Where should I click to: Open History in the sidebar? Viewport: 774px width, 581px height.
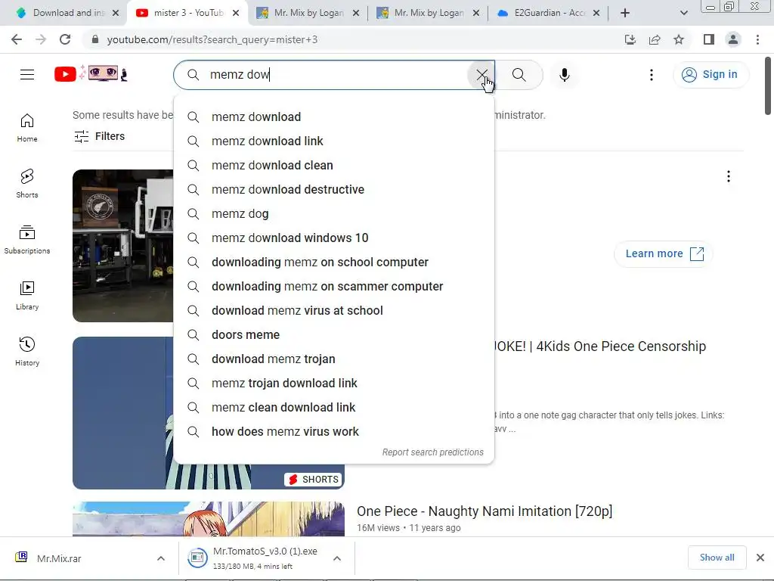coord(27,351)
